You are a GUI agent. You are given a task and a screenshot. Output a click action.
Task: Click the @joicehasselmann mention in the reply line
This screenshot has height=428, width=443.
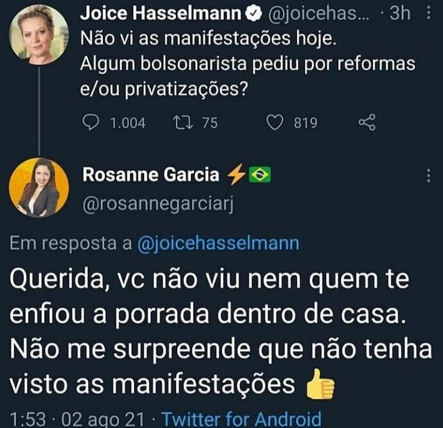(x=216, y=244)
